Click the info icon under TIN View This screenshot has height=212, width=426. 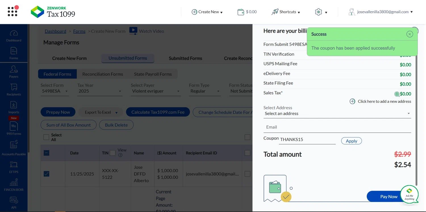tap(120, 155)
